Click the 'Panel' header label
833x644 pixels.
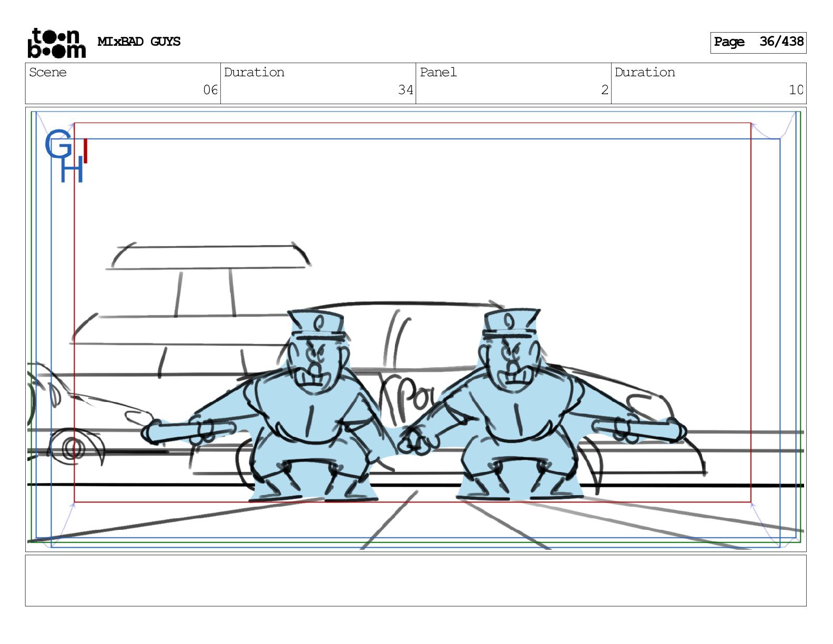click(438, 72)
